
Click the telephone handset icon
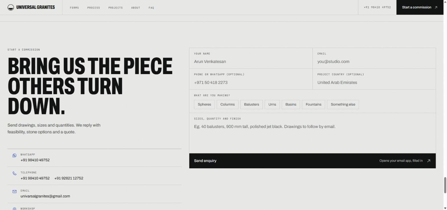(15, 173)
